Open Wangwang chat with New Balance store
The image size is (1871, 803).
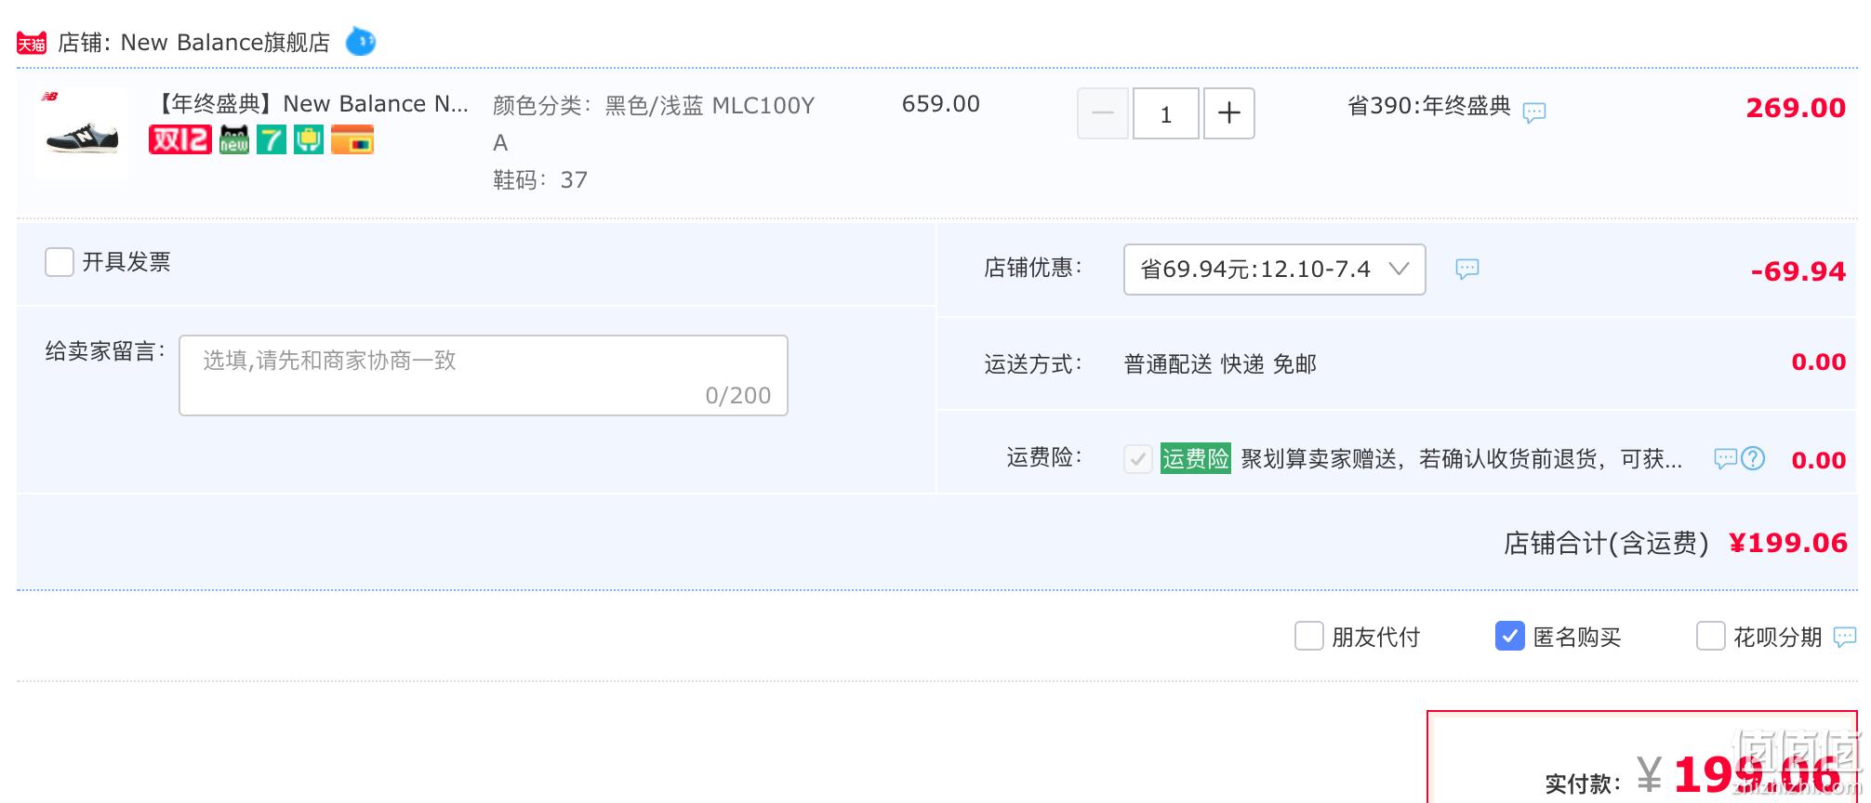tap(361, 42)
